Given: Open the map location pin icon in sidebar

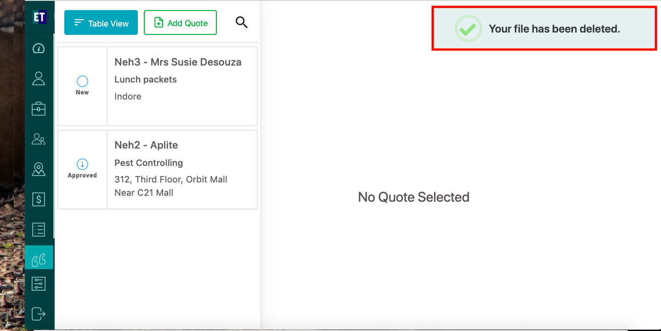Looking at the screenshot, I should pos(39,169).
